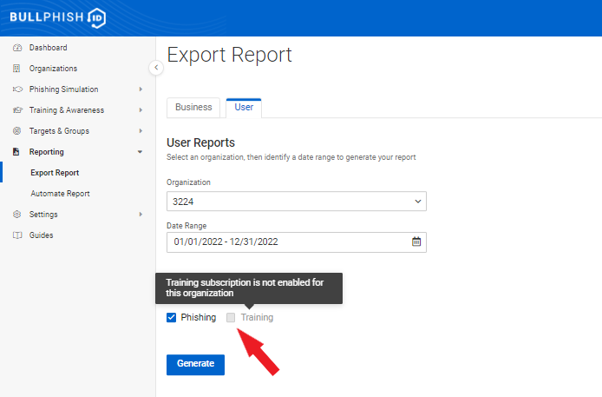The height and width of the screenshot is (397, 602).
Task: Open Automate Report under Reporting
Action: (x=60, y=194)
